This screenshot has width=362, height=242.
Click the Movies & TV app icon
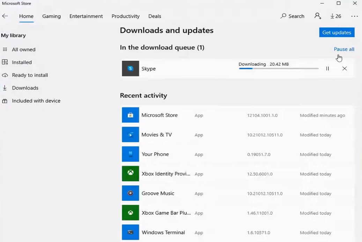click(x=131, y=134)
